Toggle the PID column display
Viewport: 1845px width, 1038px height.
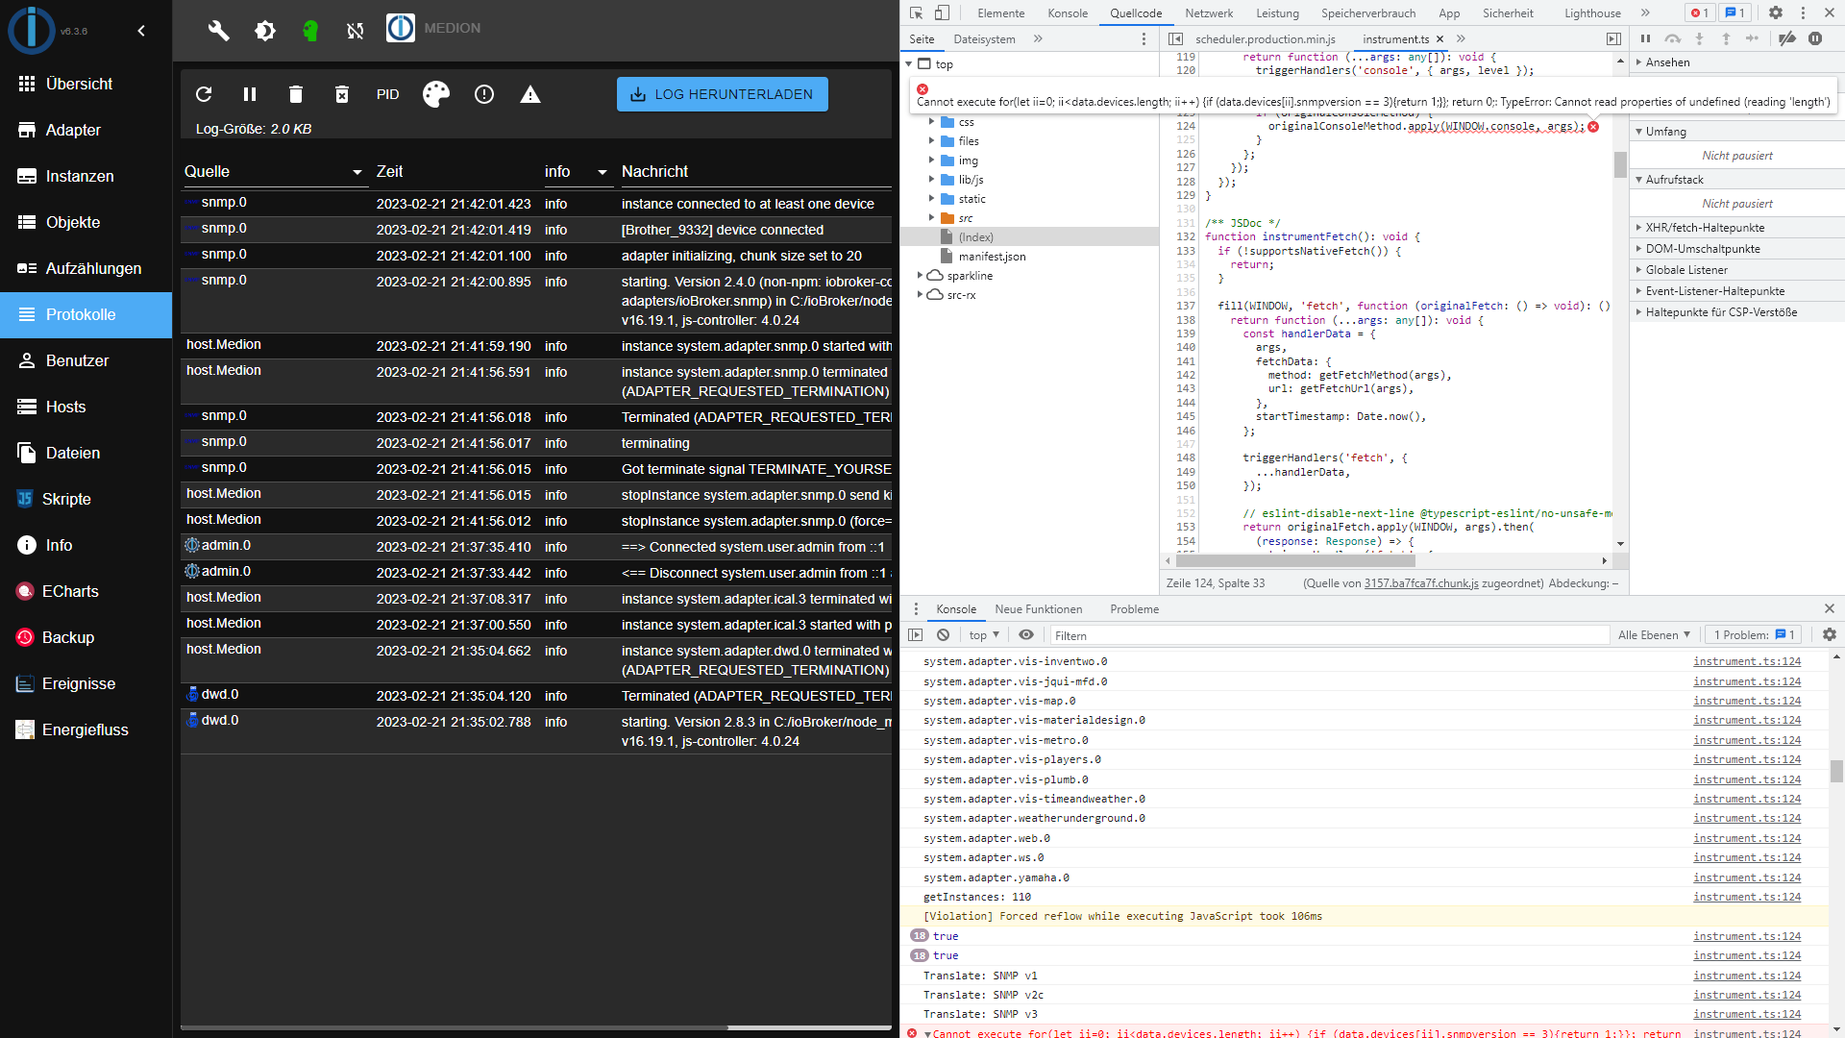click(388, 94)
